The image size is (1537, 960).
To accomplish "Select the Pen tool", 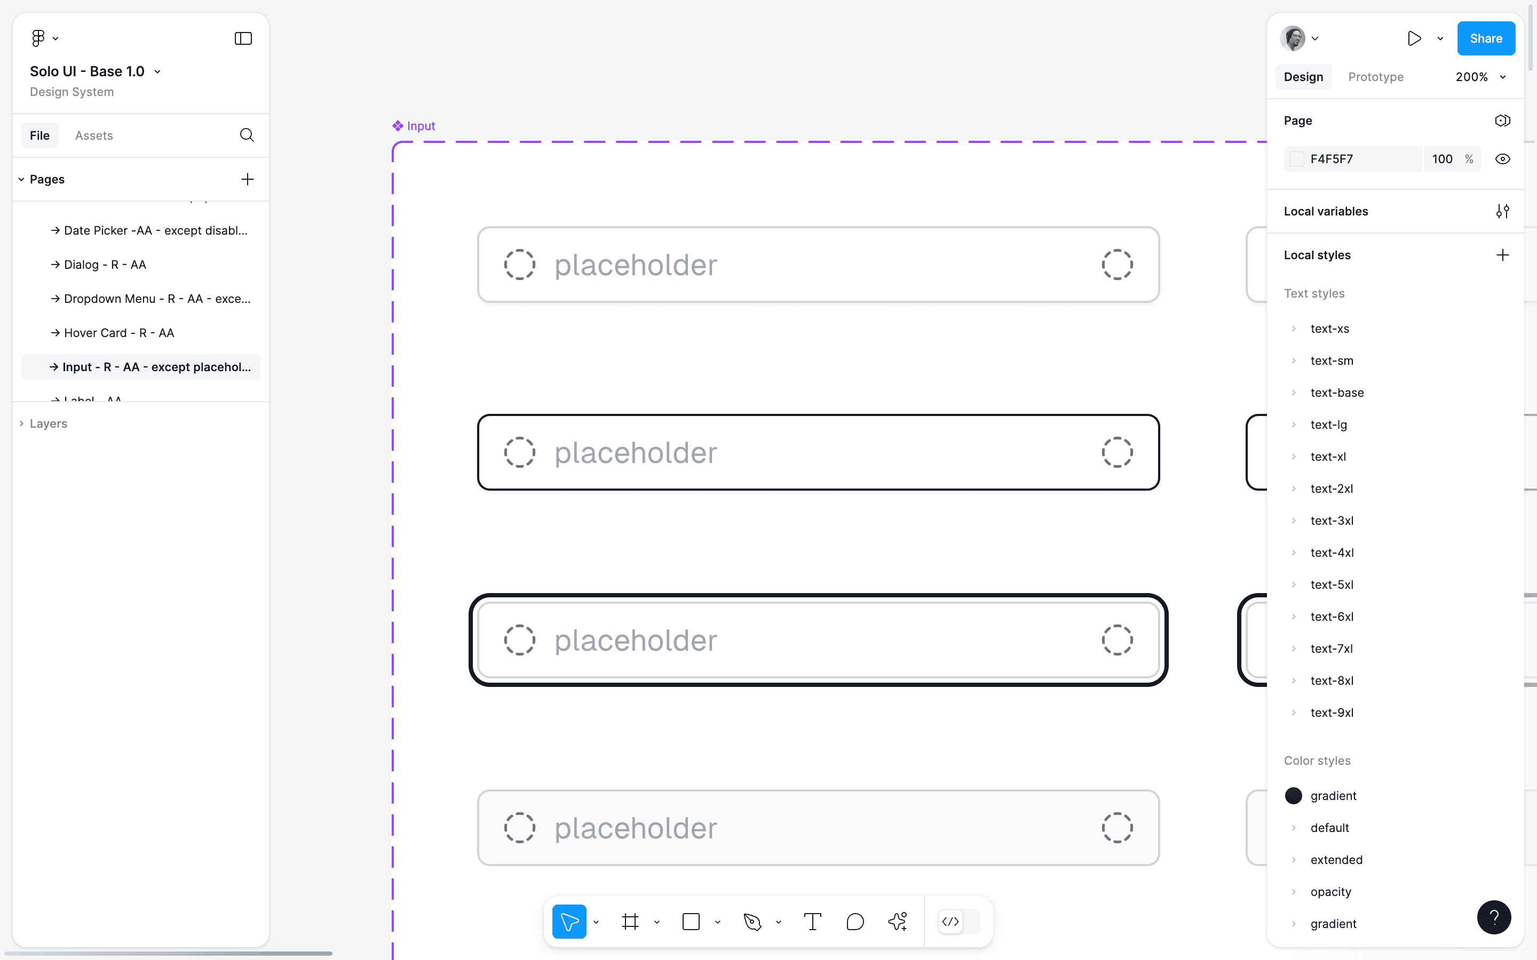I will [x=752, y=921].
